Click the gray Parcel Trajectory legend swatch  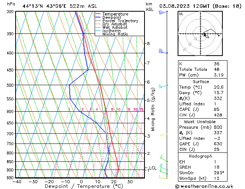(x=98, y=21)
